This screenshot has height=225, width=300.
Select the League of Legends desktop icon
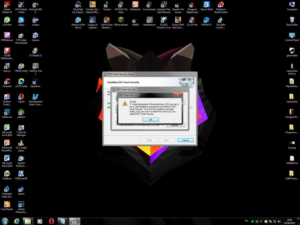coord(92,20)
